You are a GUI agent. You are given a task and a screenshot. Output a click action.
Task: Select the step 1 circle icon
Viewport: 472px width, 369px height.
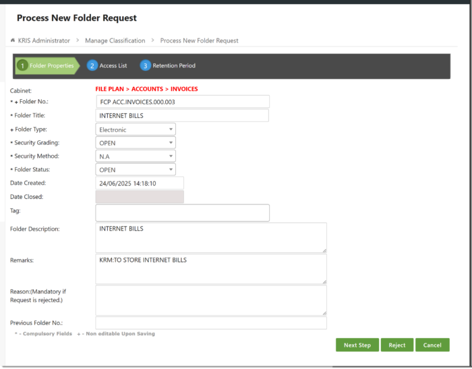pos(22,65)
